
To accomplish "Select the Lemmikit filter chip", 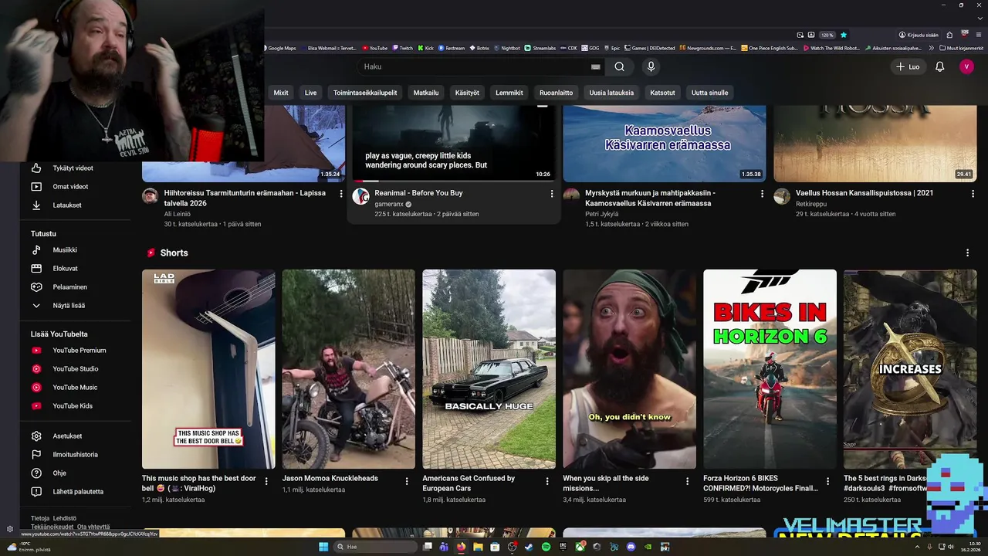I will [x=509, y=93].
